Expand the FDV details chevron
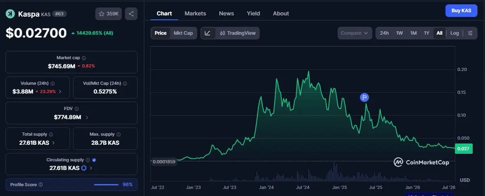 [x=87, y=117]
